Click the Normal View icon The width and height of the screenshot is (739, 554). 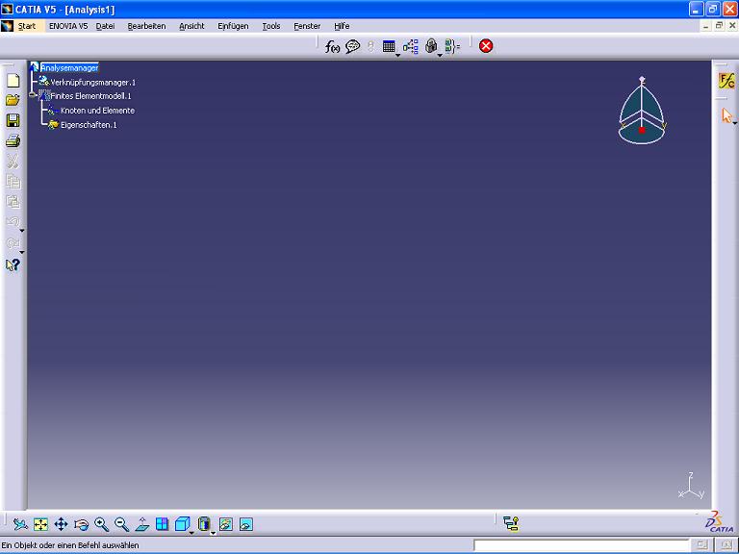tap(141, 524)
